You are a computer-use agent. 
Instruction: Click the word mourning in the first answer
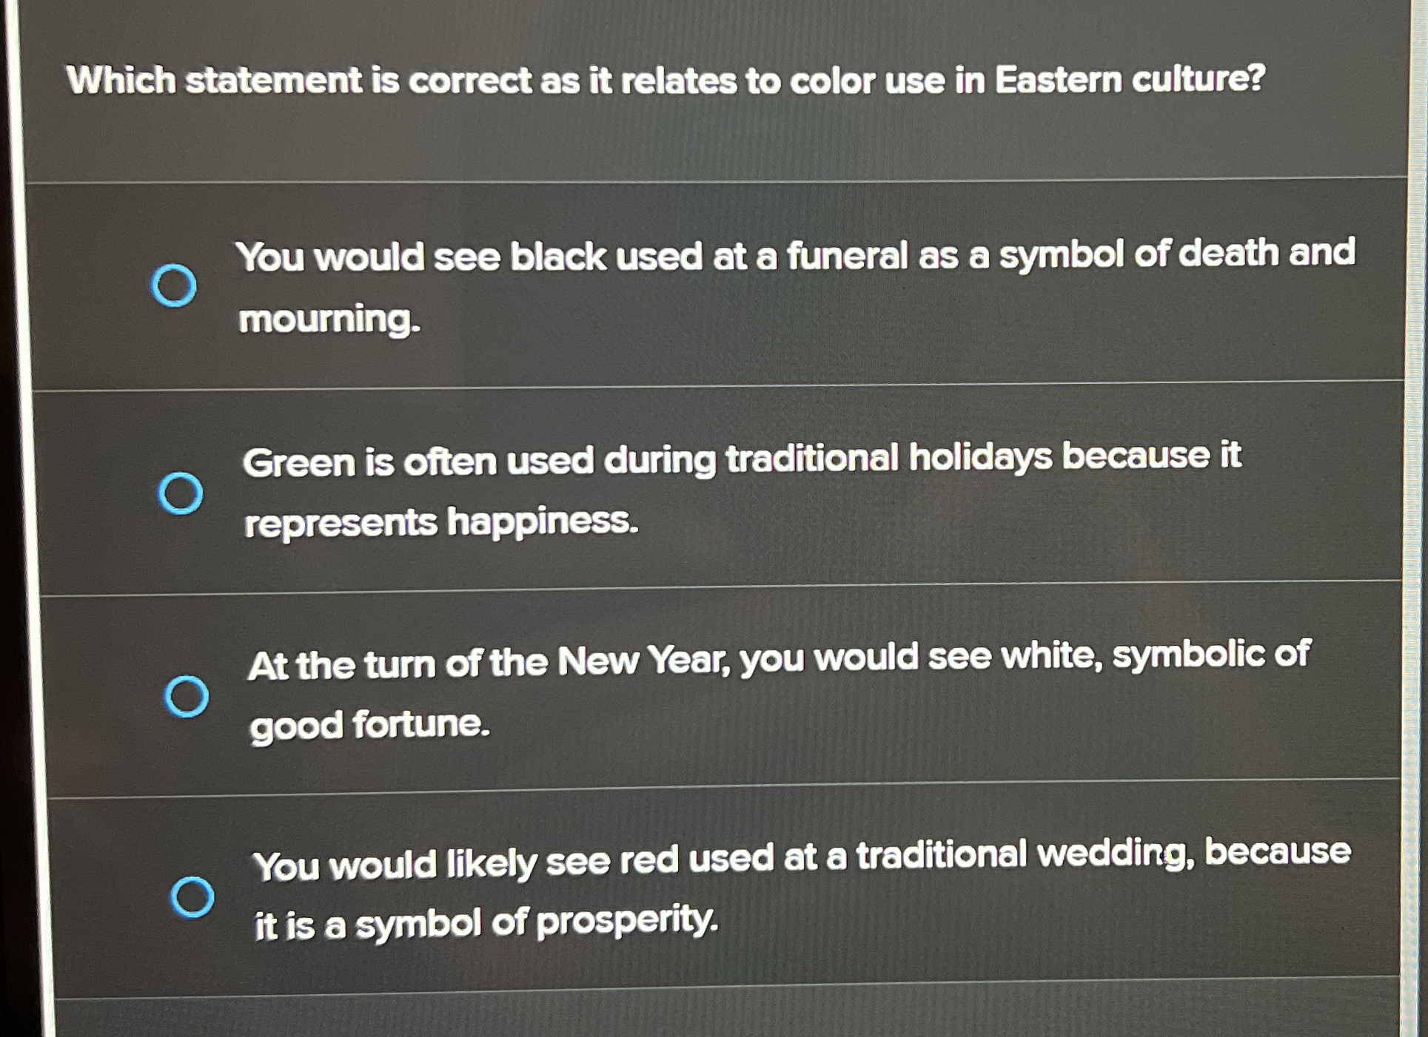tap(328, 320)
